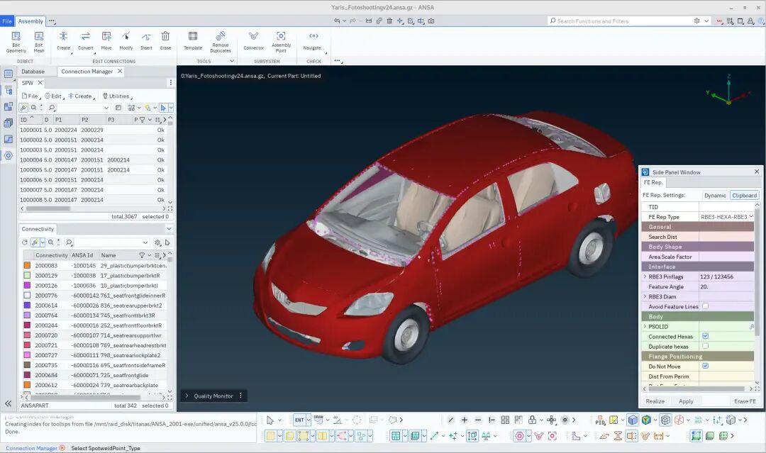Screen dimensions: 766x453
Task: Expand the RBE3 Pinflags row
Action: pyautogui.click(x=645, y=276)
